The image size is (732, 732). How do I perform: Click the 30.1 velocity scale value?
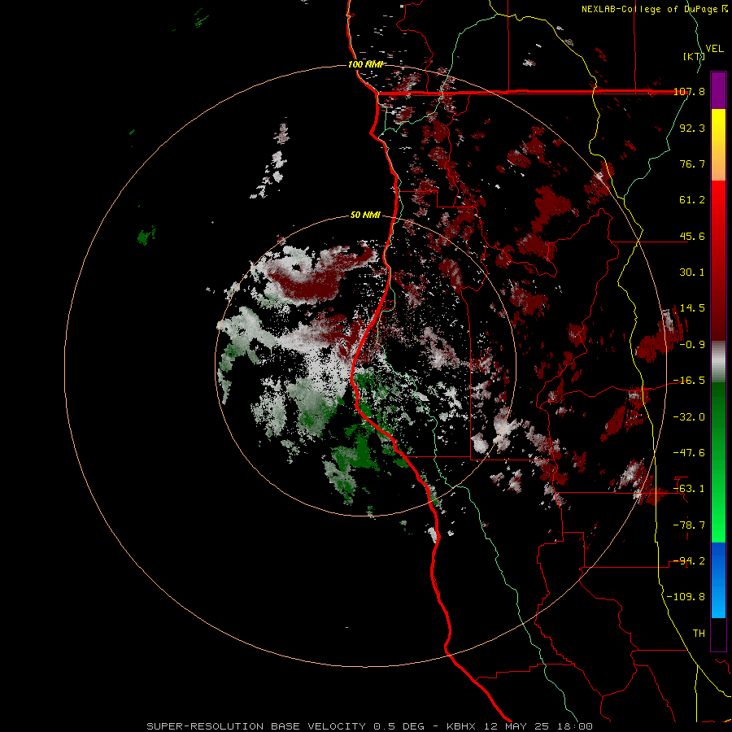point(692,272)
